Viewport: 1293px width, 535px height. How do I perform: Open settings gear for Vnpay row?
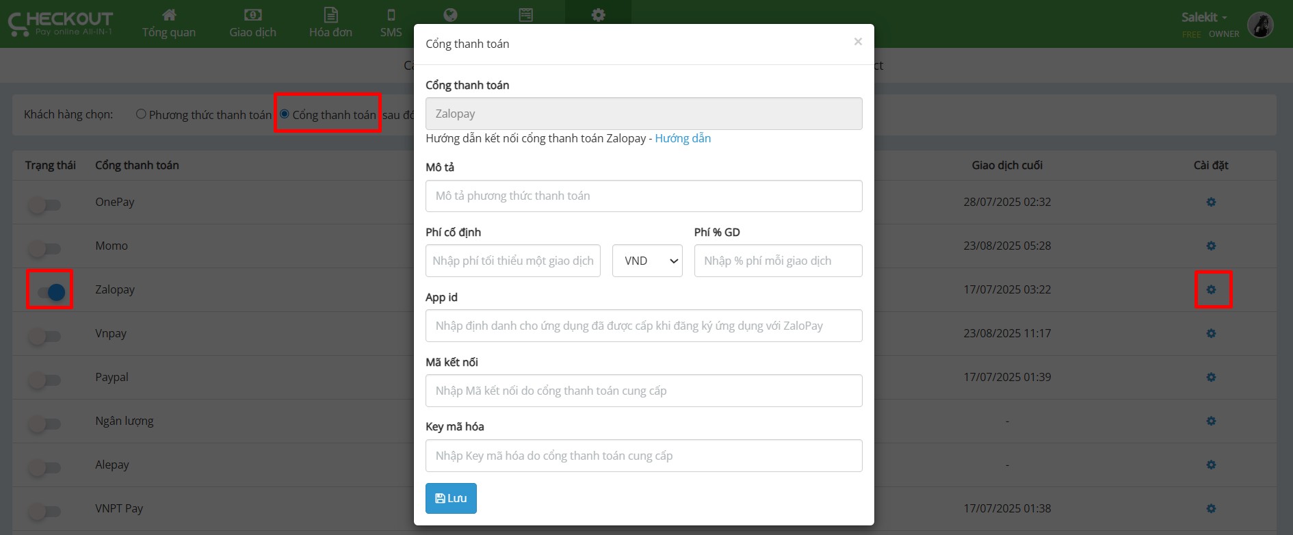[1211, 333]
